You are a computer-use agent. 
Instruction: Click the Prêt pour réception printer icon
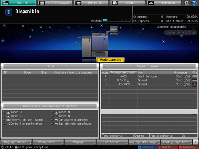click(16, 147)
